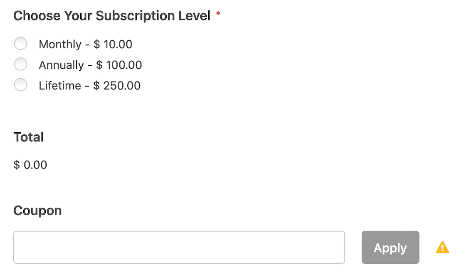Click the Choose Your Subscription Level heading
464x270 pixels.
click(x=112, y=16)
